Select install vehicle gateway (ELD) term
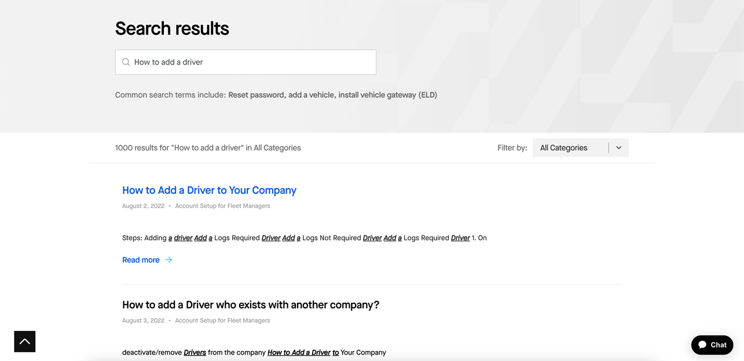Viewport: 744px width, 361px height. click(x=388, y=95)
